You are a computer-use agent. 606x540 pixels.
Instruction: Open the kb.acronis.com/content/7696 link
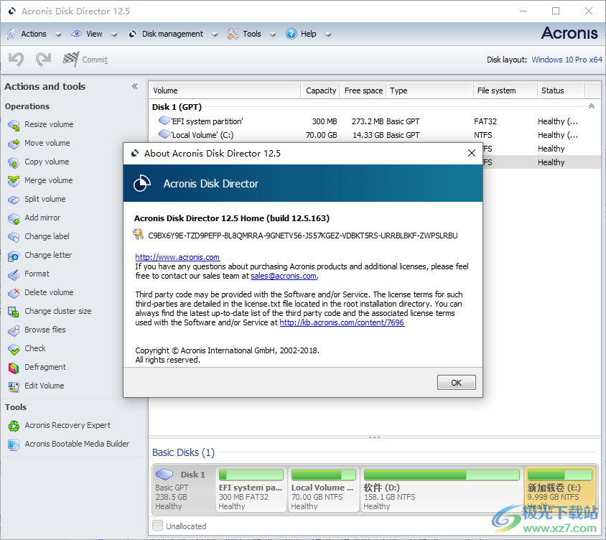(342, 322)
